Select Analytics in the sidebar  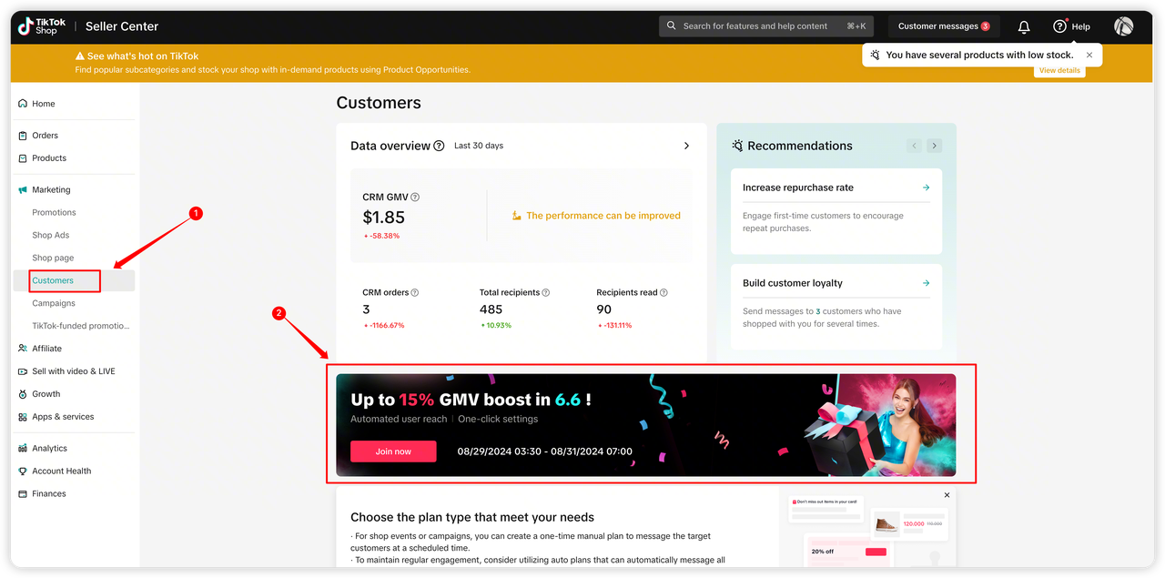49,448
